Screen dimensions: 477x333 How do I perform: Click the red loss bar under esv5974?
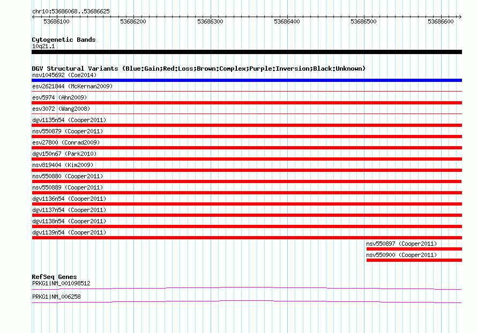point(247,103)
